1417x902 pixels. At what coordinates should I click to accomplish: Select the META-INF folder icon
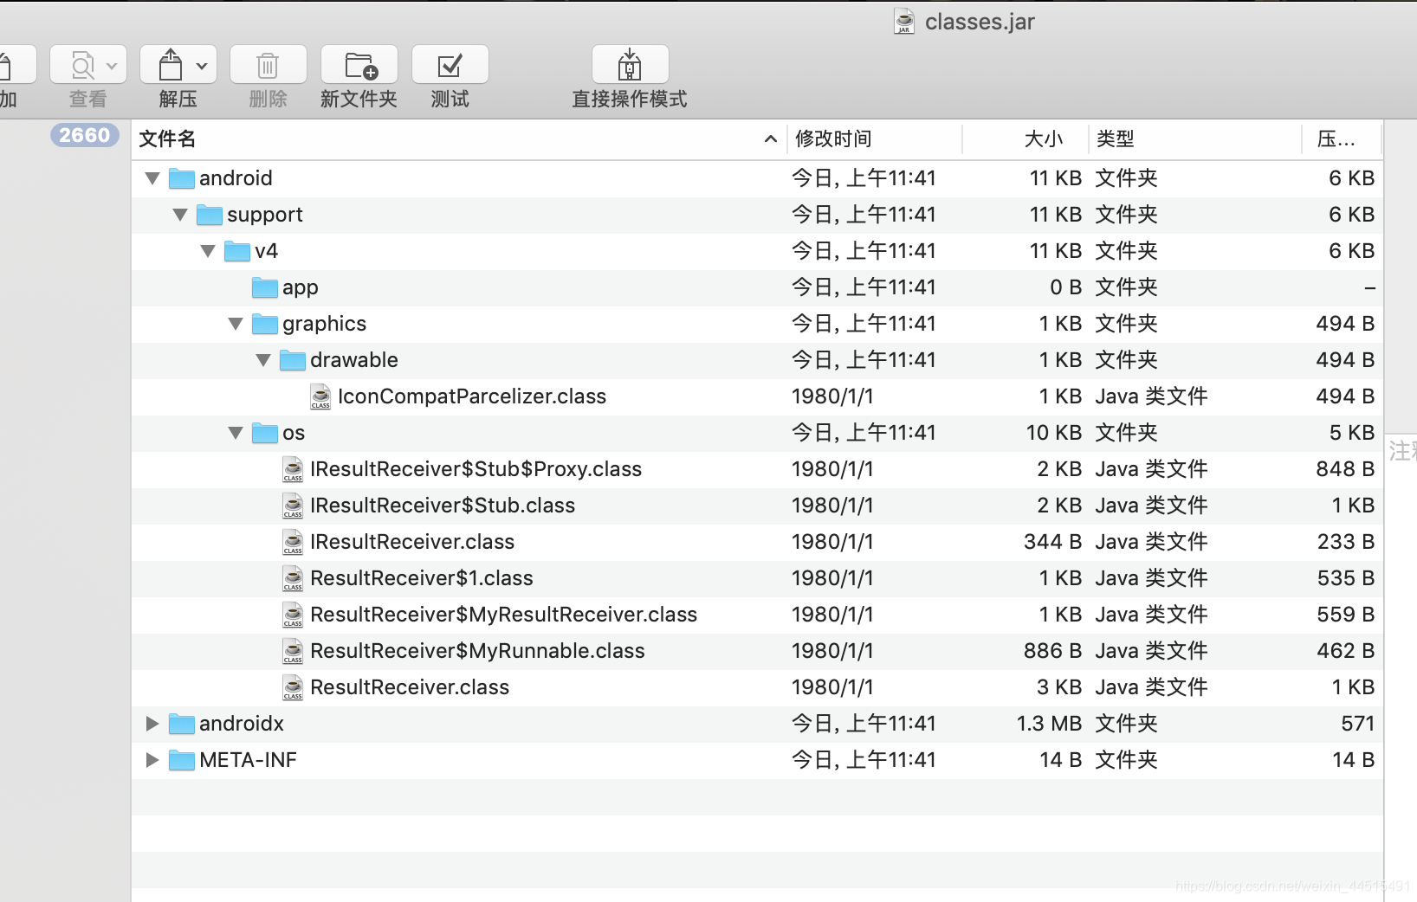click(x=182, y=760)
